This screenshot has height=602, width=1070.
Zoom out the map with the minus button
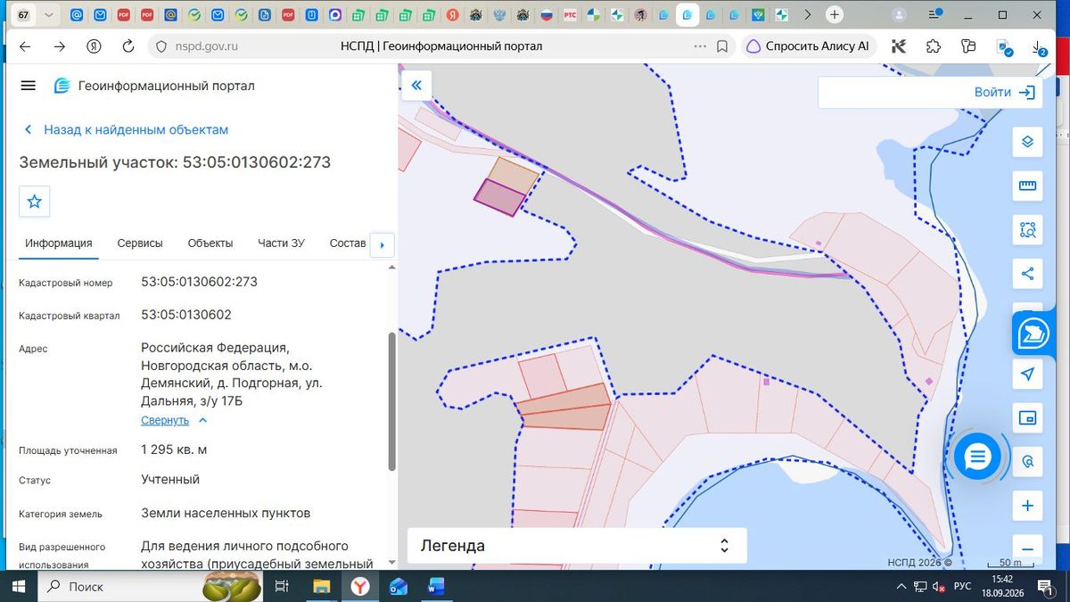point(1027,548)
